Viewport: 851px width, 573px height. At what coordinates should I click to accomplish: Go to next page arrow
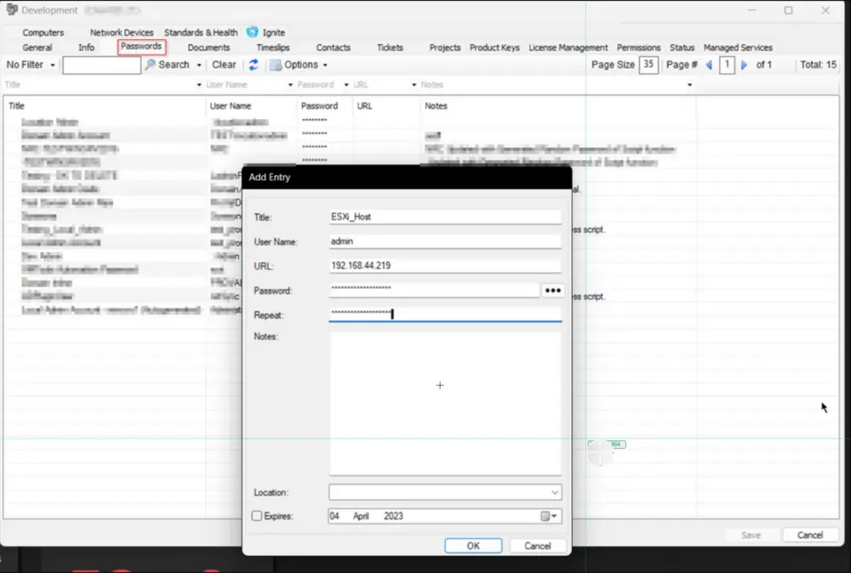pyautogui.click(x=744, y=65)
